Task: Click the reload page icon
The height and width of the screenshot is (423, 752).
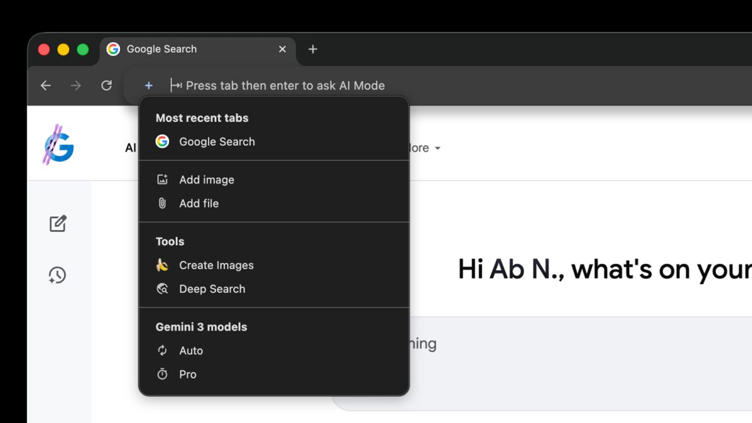Action: tap(107, 85)
